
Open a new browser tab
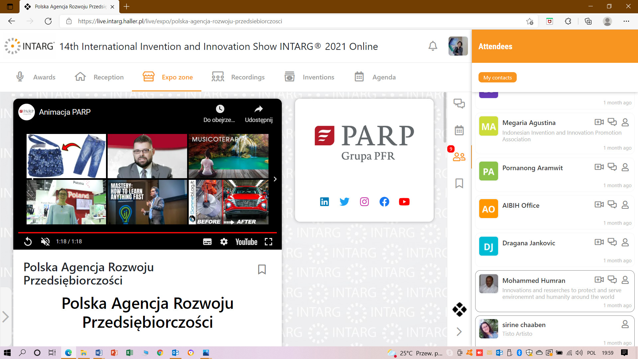[127, 6]
